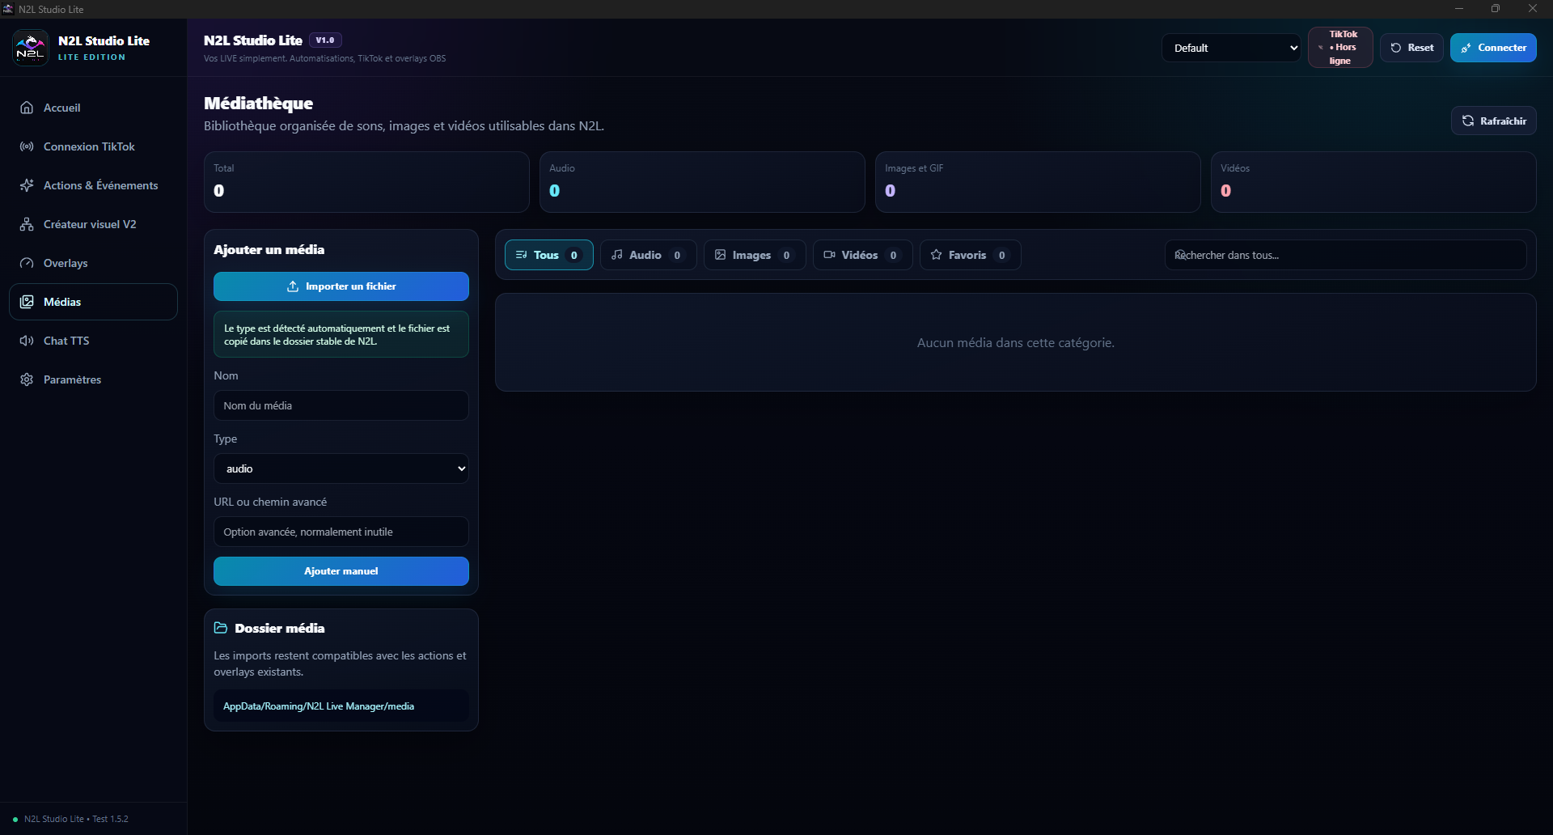Click the search magnifier icon

[1180, 255]
